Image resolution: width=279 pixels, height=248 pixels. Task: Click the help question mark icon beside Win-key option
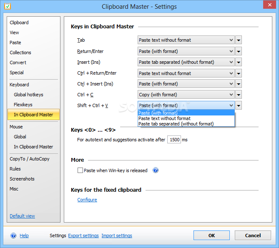coord(156,170)
